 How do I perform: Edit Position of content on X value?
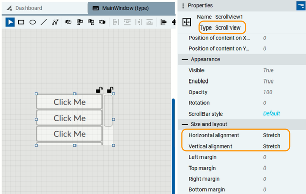pyautogui.click(x=264, y=38)
